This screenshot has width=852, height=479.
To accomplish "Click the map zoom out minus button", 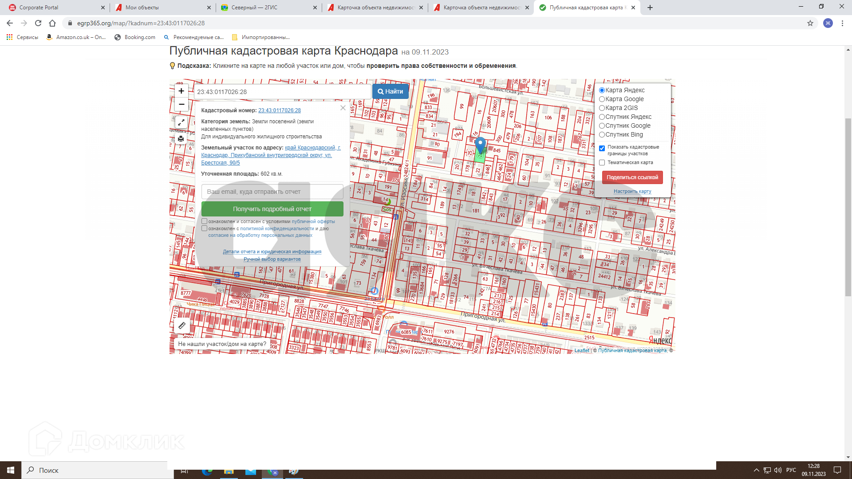I will point(181,104).
